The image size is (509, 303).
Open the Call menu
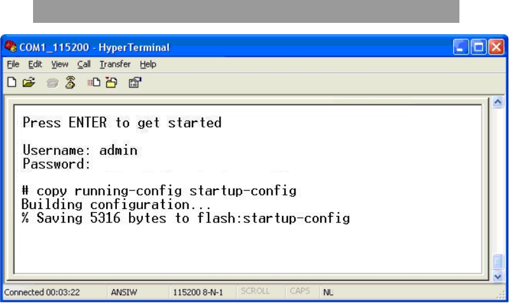[84, 64]
